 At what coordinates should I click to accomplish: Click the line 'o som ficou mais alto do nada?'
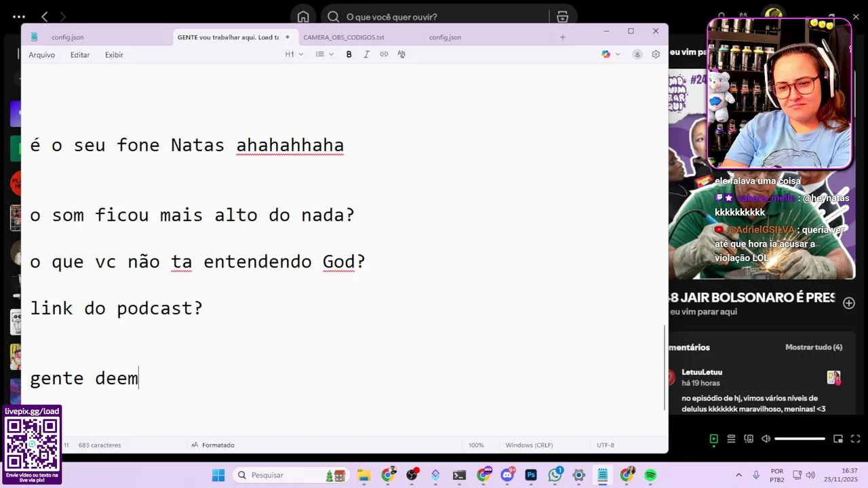pos(192,216)
